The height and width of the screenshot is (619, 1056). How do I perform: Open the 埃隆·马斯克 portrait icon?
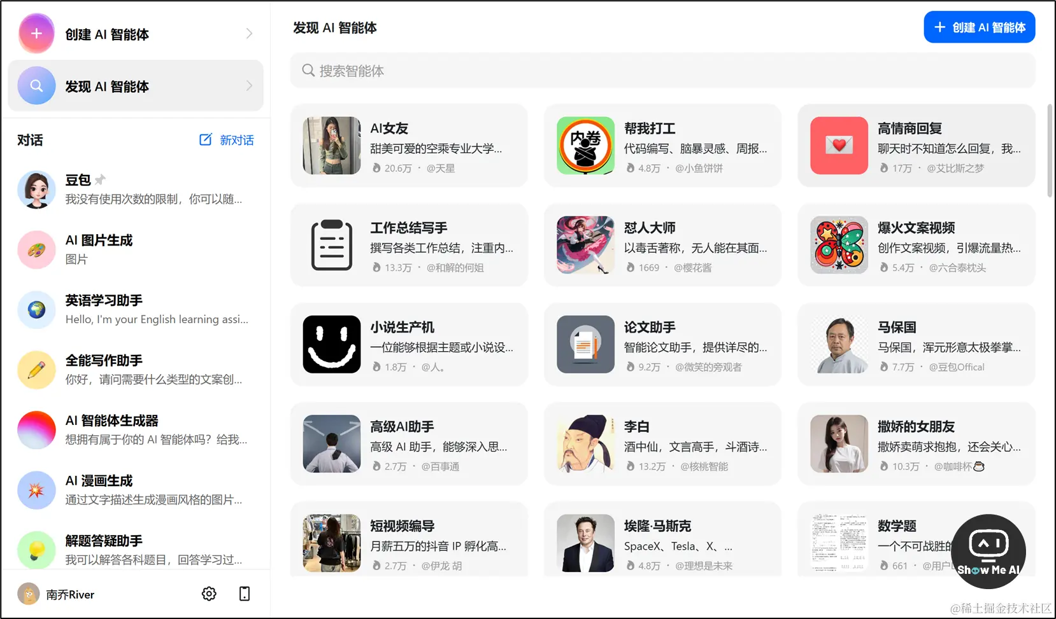click(x=585, y=543)
